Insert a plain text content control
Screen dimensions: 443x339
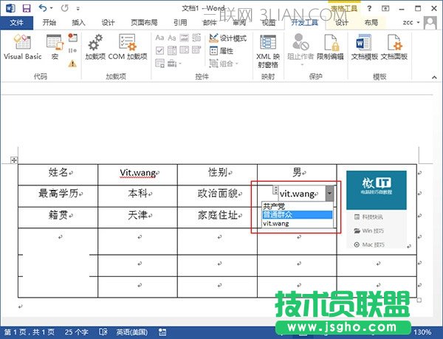click(x=172, y=38)
